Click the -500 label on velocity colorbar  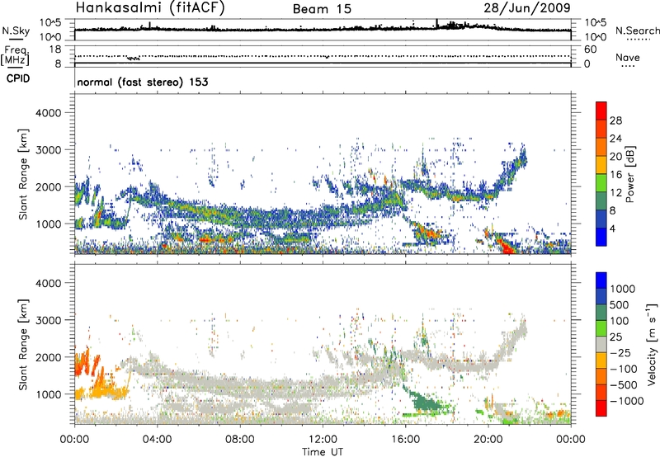point(623,385)
